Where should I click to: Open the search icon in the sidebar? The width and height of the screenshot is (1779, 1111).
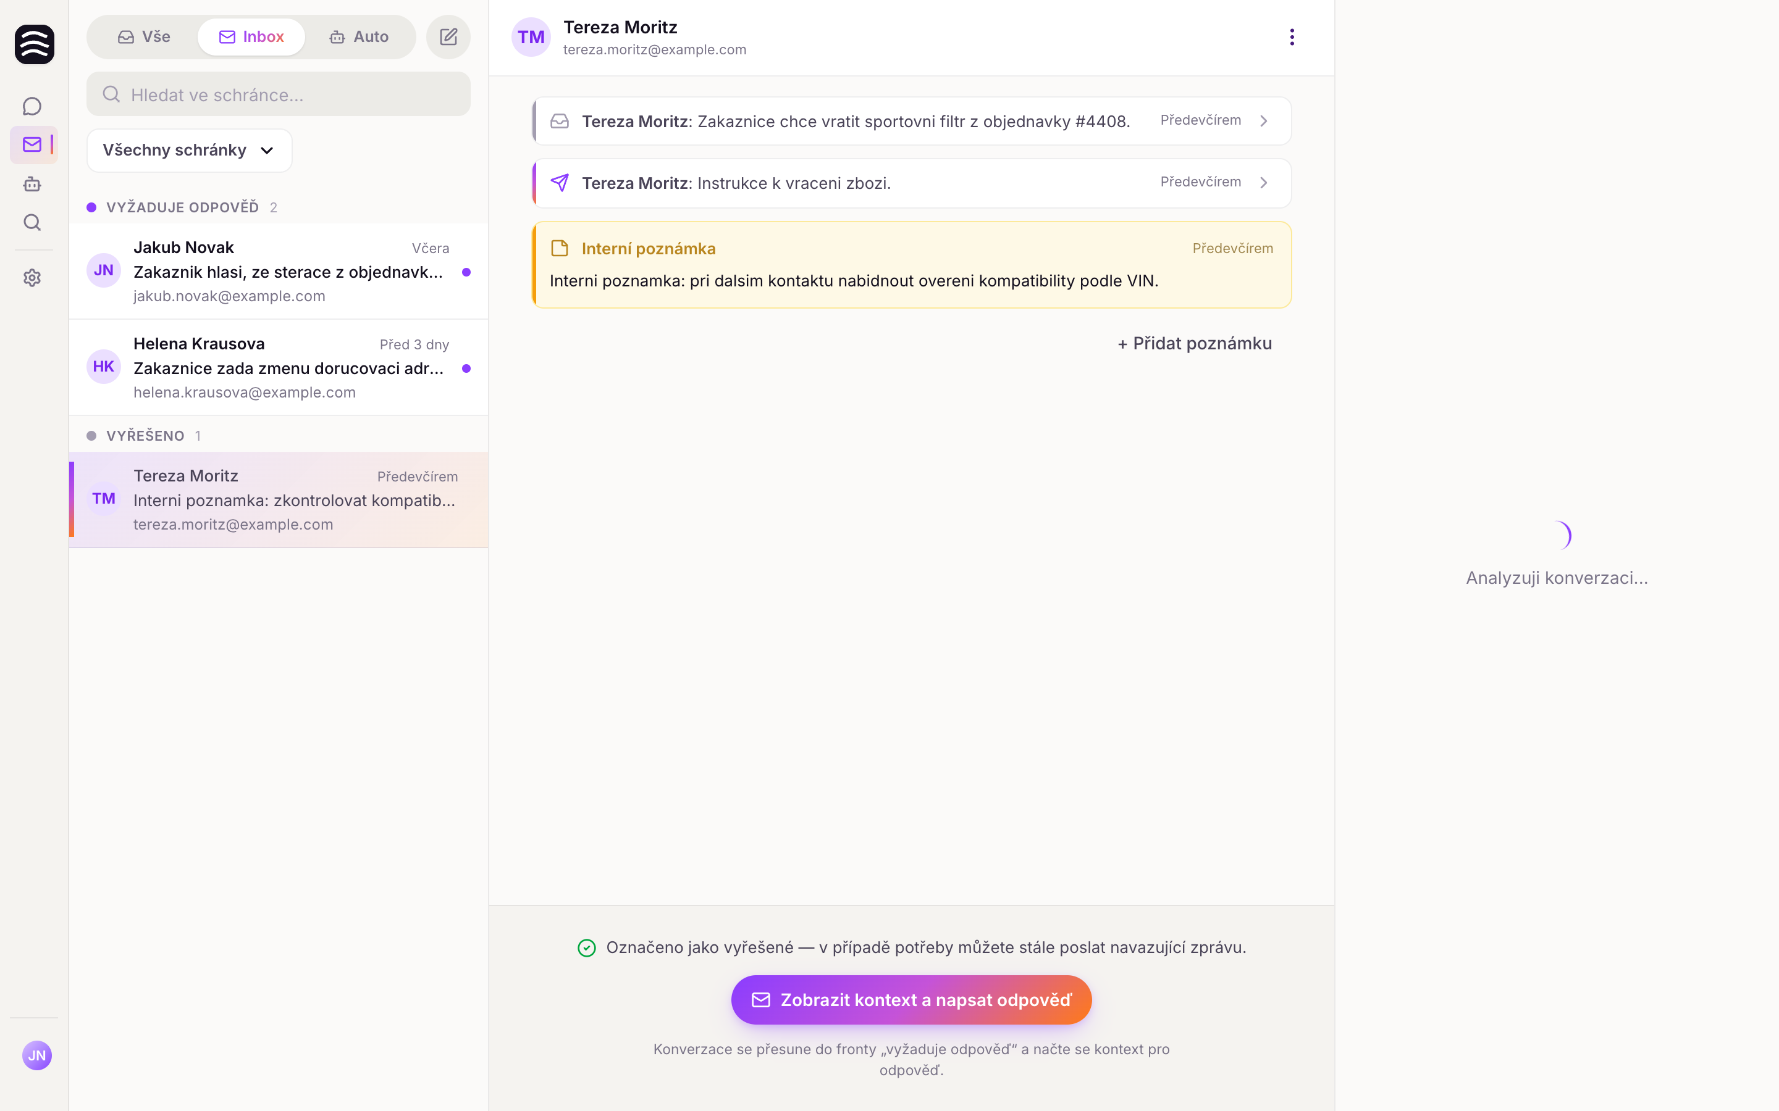click(x=32, y=222)
